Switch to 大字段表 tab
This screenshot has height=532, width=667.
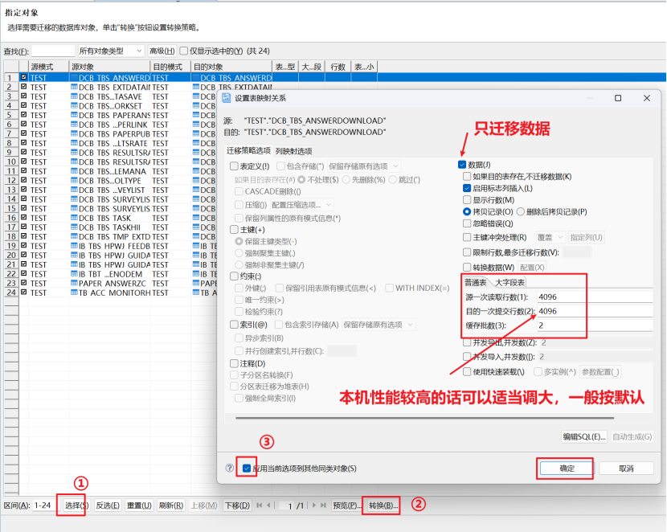[x=509, y=282]
